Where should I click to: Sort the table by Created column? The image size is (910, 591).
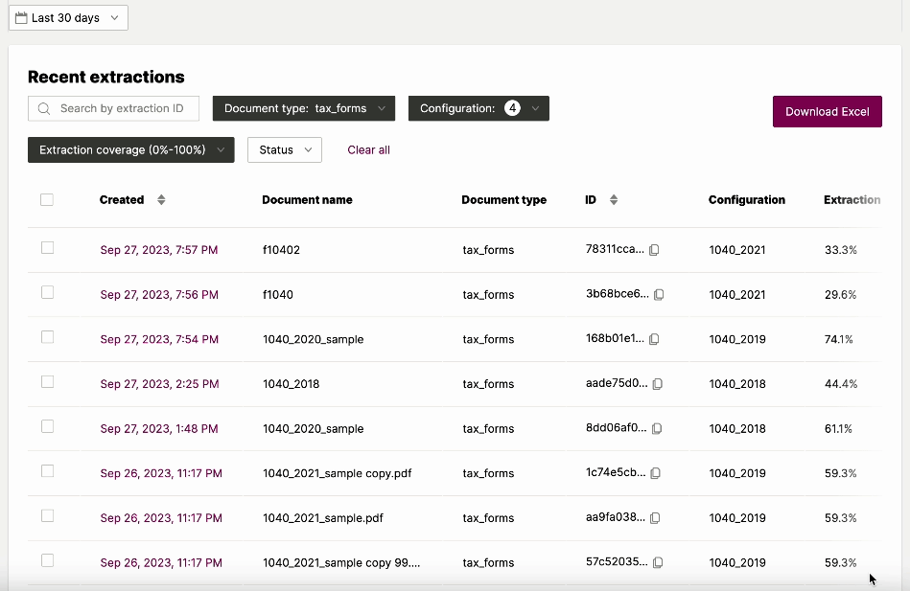161,199
